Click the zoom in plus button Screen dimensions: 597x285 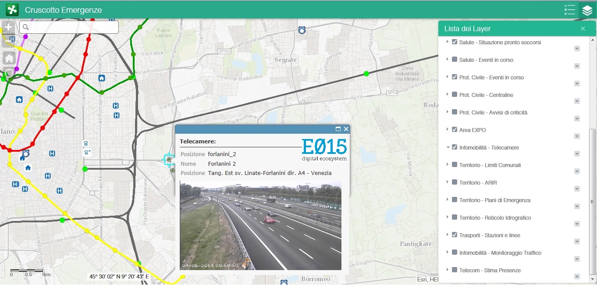[8, 28]
